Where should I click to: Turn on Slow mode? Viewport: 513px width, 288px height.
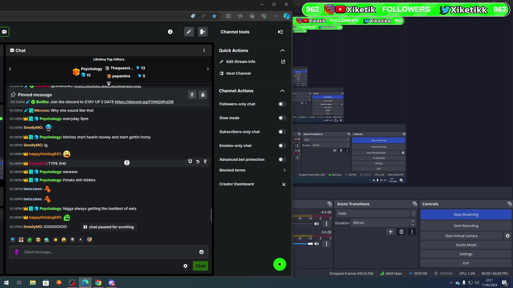[x=282, y=118]
